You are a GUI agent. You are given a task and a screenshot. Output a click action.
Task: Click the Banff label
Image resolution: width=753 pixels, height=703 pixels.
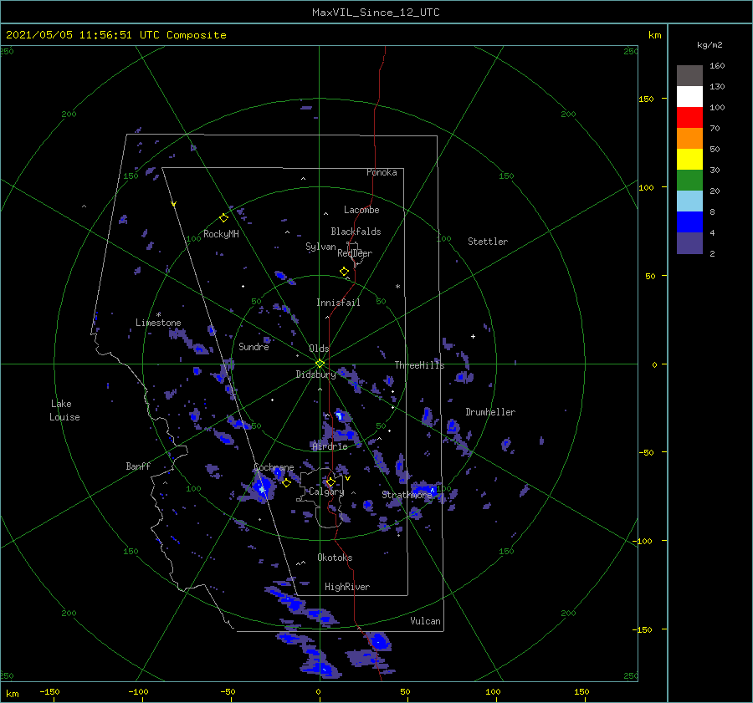click(x=138, y=466)
